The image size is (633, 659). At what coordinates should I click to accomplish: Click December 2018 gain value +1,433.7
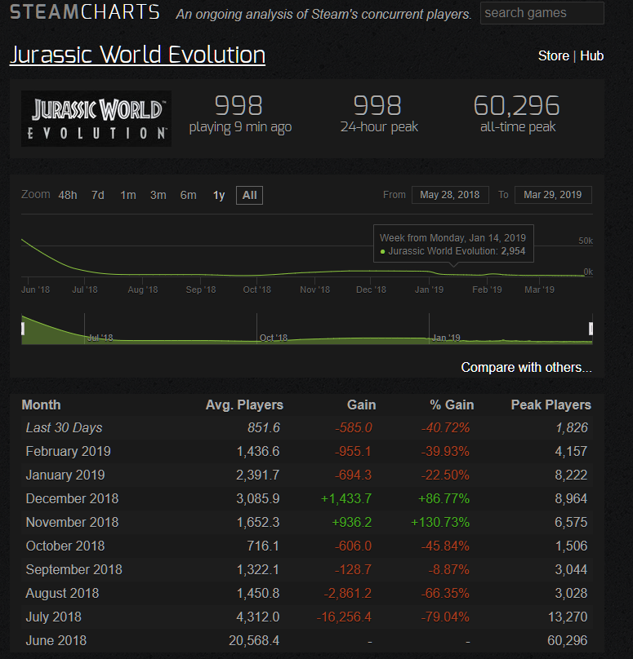(x=346, y=498)
